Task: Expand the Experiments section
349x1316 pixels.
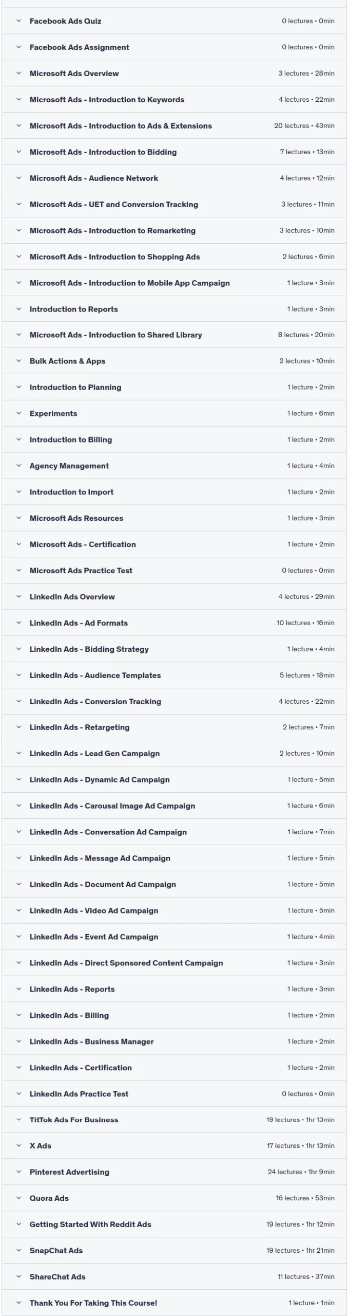Action: (174, 413)
